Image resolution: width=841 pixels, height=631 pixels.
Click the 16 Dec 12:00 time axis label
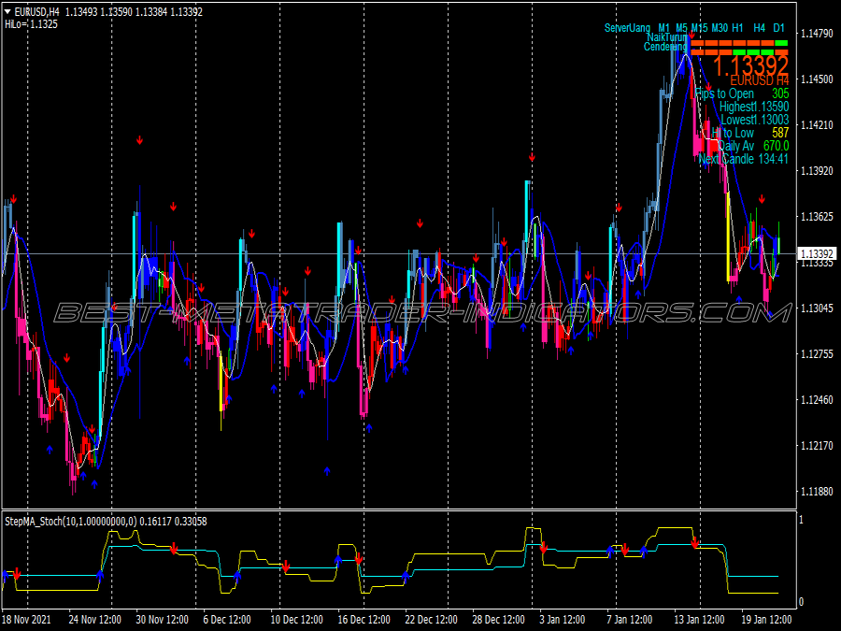coord(363,620)
